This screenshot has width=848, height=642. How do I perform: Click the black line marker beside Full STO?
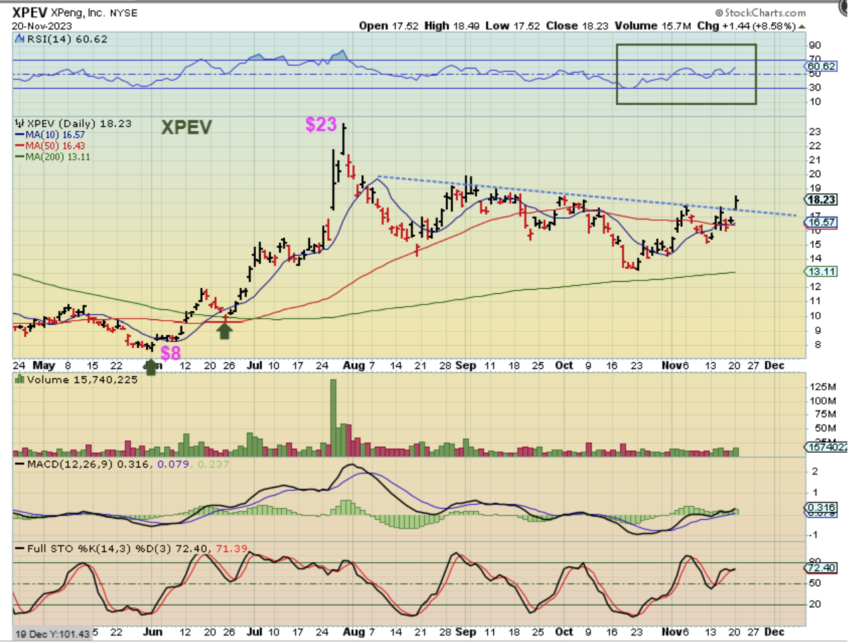19,549
